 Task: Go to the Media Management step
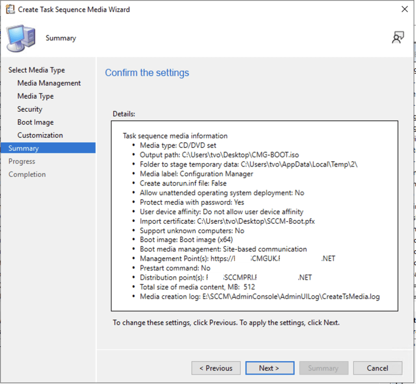[x=49, y=83]
